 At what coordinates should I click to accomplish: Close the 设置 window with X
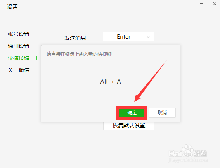(x=215, y=4)
